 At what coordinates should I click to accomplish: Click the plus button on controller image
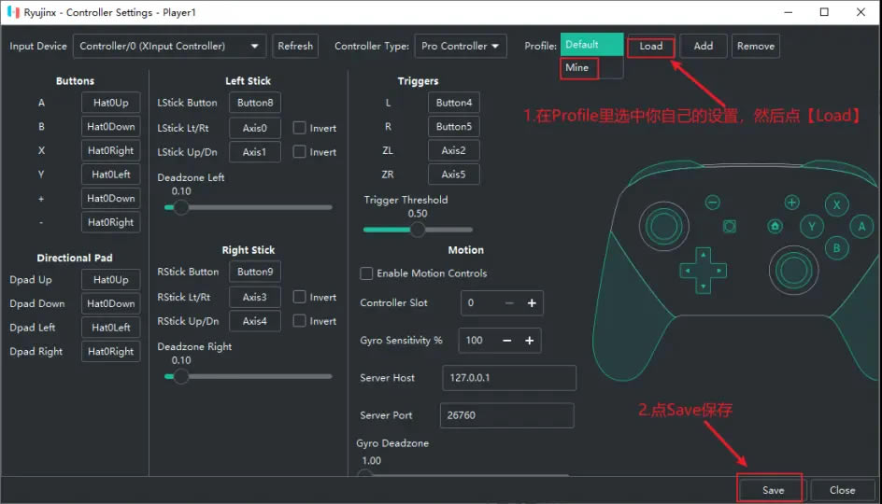[792, 203]
